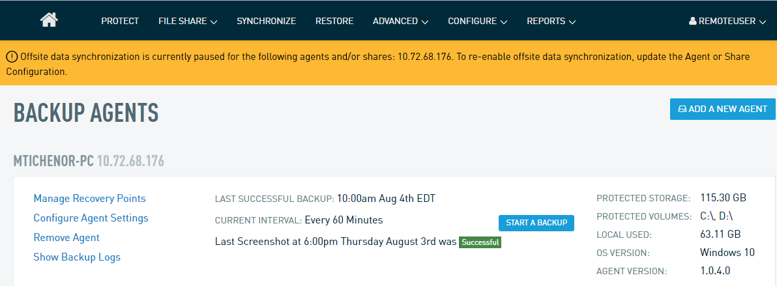Click the MTICHENOR-PC agent name heading

pos(53,160)
